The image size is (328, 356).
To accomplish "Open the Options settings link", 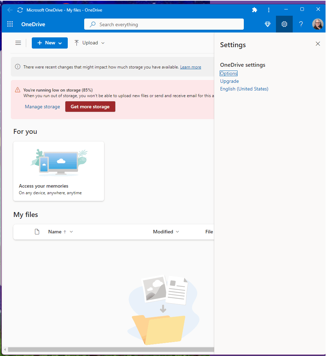I will point(228,73).
